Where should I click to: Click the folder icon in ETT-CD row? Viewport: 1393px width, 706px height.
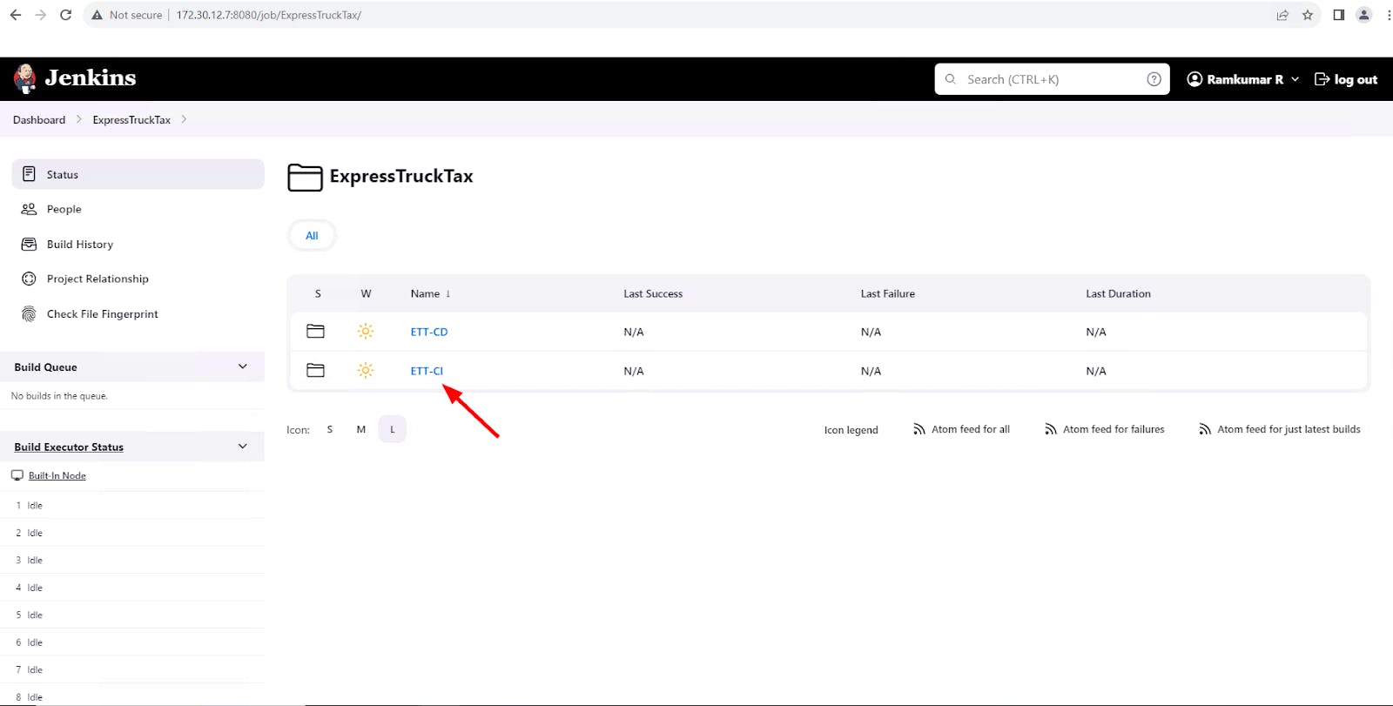tap(316, 332)
